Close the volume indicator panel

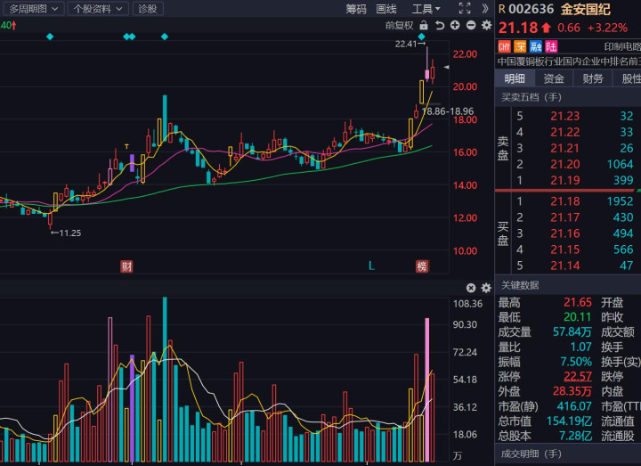pos(471,288)
